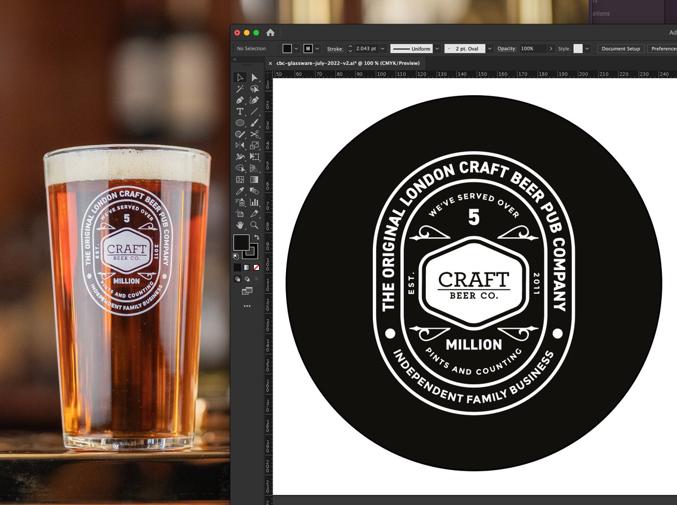The height and width of the screenshot is (505, 677).
Task: Select the Slice tool
Action: (x=254, y=214)
